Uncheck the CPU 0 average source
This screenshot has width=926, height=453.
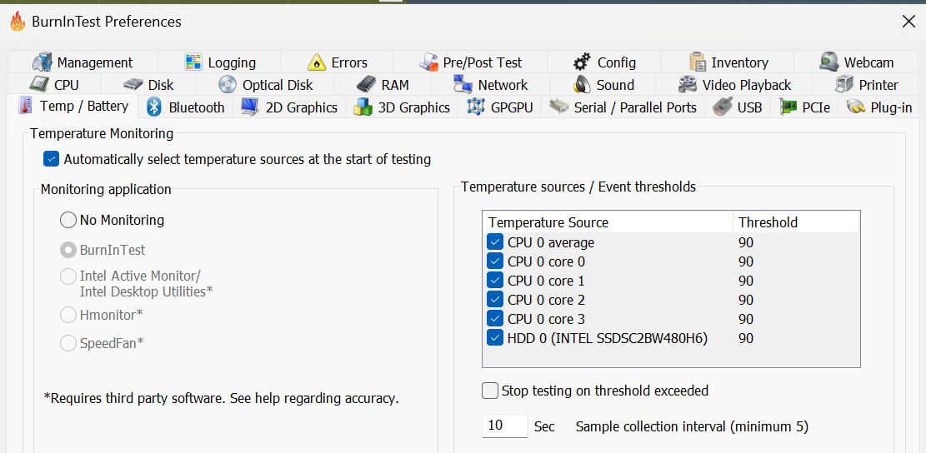click(x=495, y=241)
